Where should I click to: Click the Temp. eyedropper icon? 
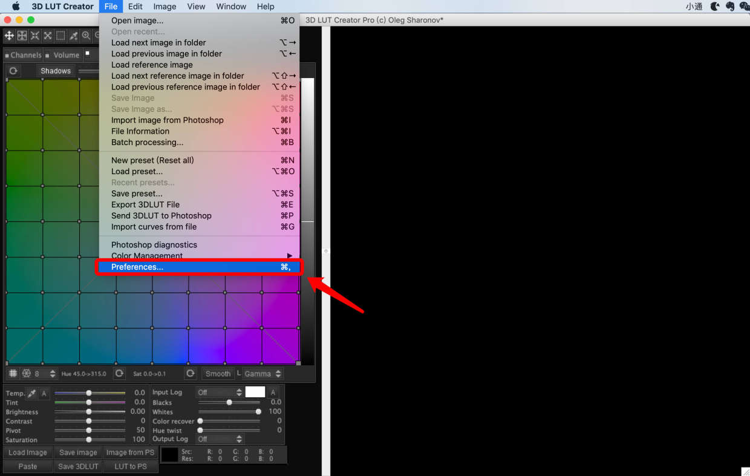(32, 393)
